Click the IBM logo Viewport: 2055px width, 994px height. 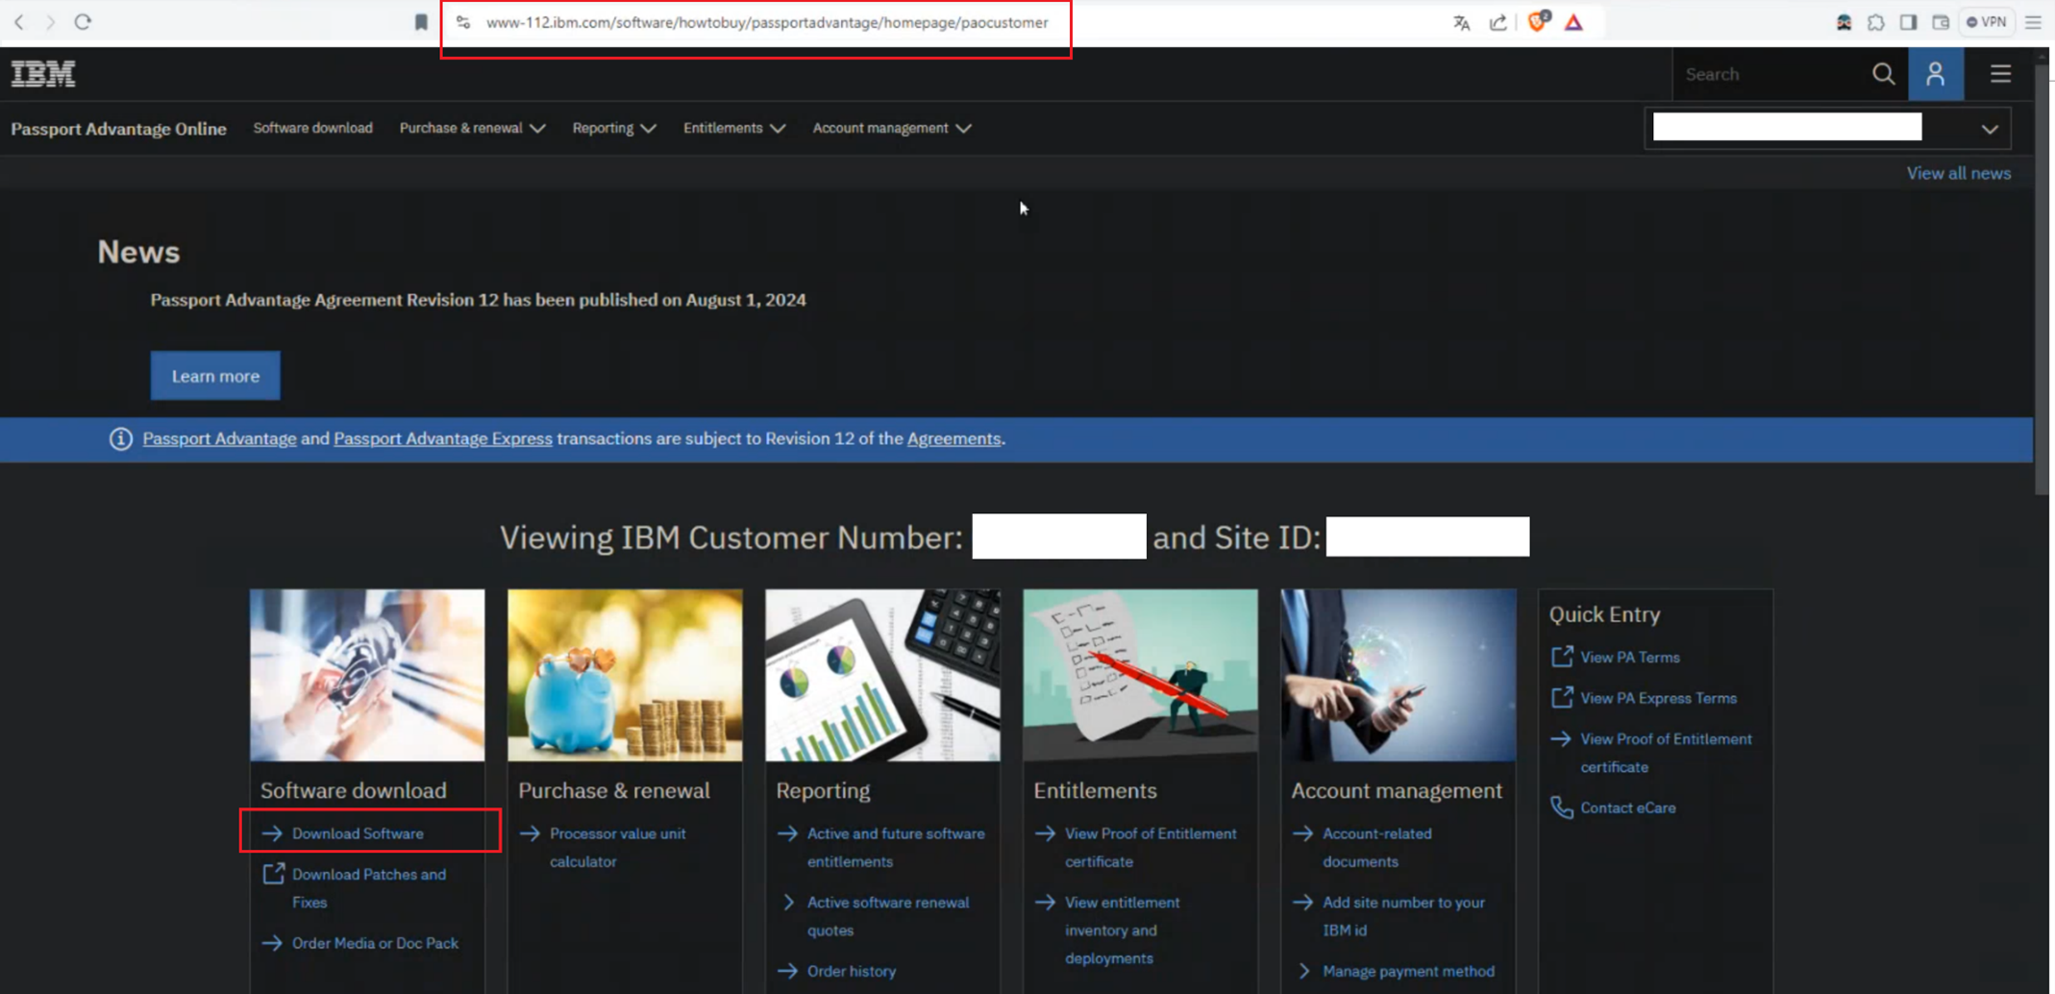coord(43,74)
